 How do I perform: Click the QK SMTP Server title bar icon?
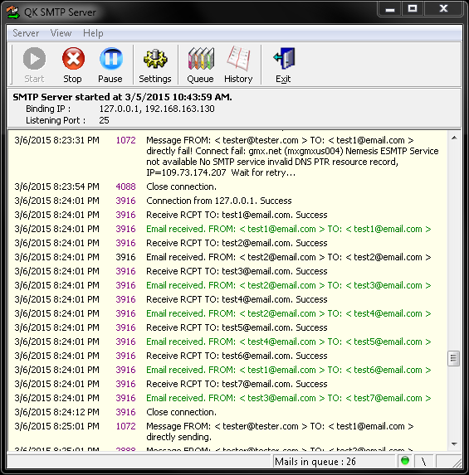tap(13, 12)
